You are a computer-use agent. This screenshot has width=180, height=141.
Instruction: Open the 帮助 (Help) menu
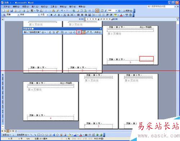pos(82,6)
